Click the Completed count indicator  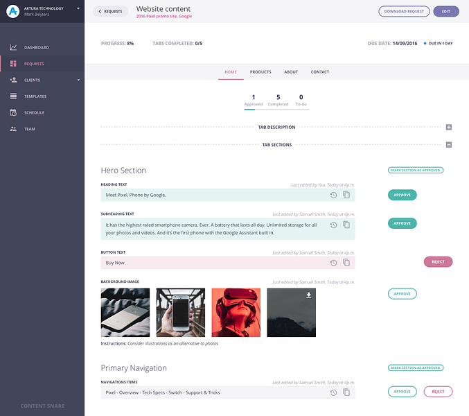tap(278, 100)
